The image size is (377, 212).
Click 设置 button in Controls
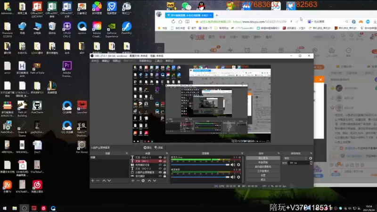[263, 175]
